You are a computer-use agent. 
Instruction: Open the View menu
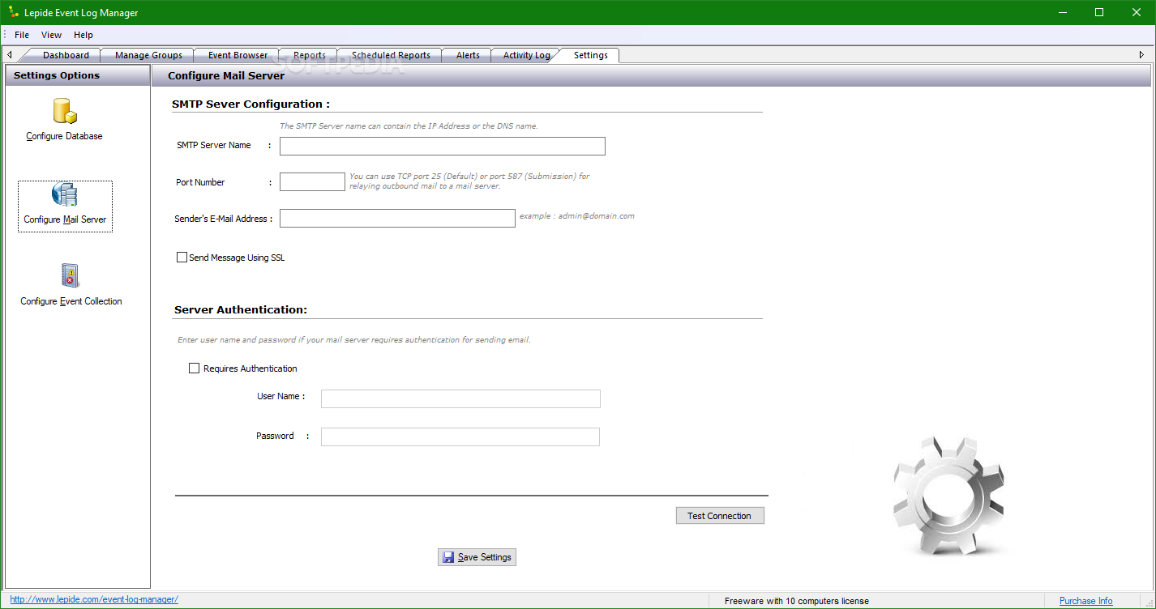pyautogui.click(x=52, y=35)
